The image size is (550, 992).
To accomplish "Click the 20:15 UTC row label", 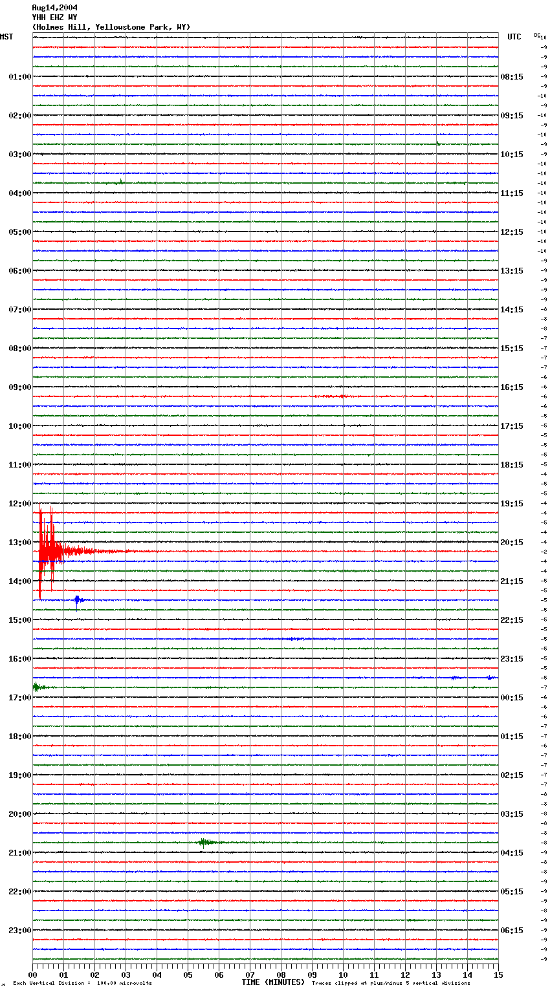I will 512,543.
